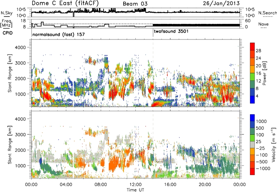This screenshot has height=192, width=277.
Task: Click the "twofsound 3501" mode label
Action: click(171, 31)
